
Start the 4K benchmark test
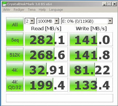point(15,69)
